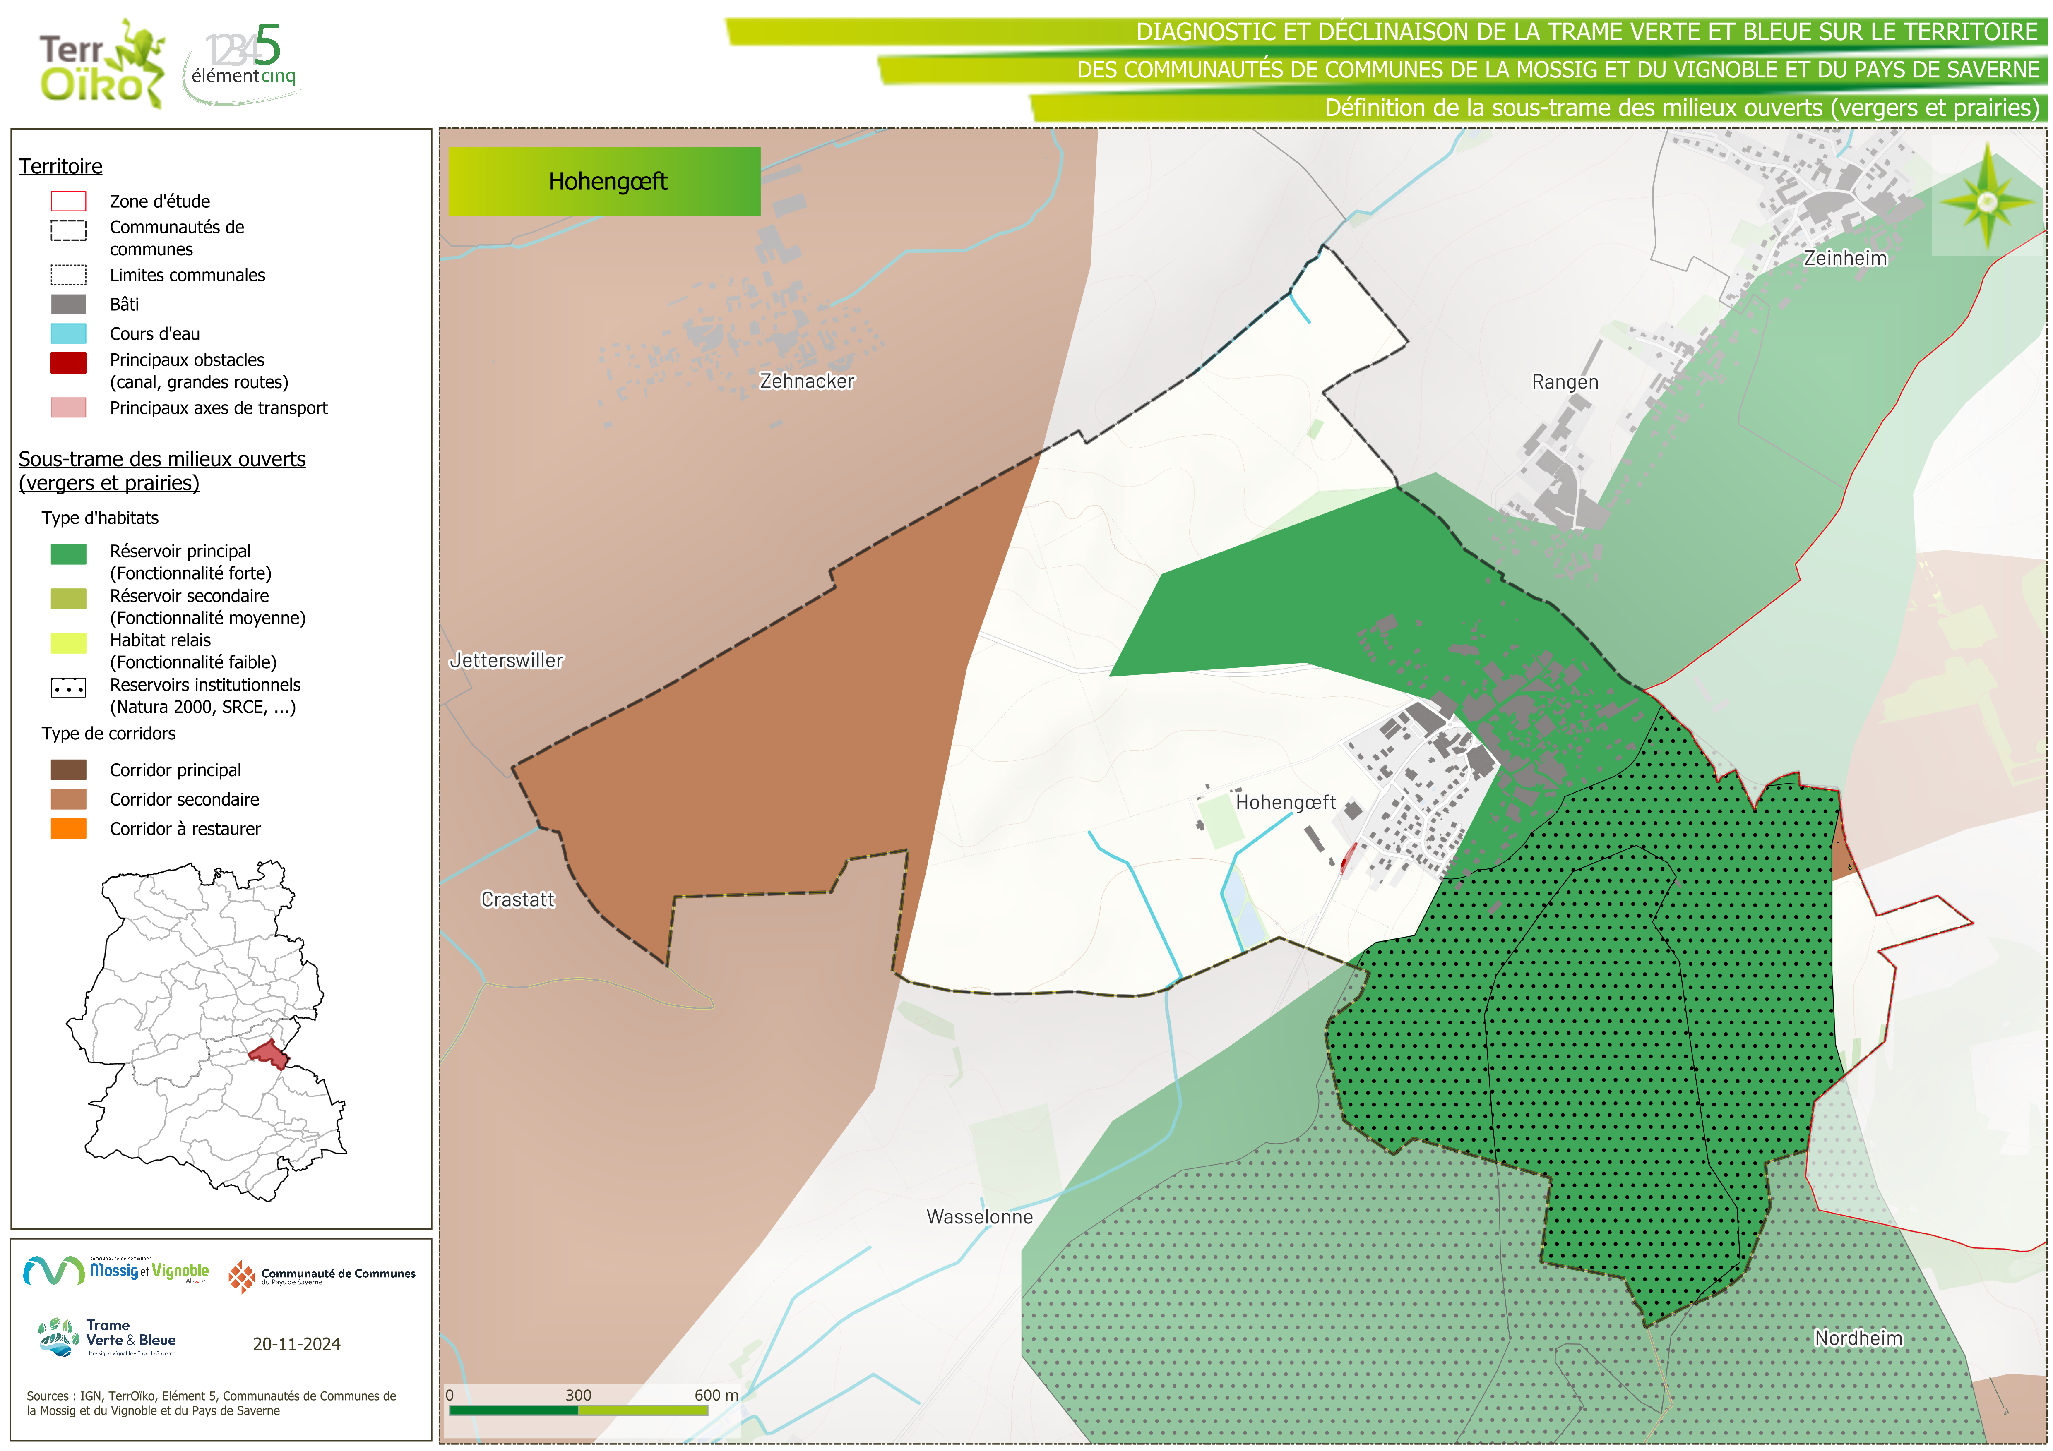
Task: Click the Reservoirs institutionnels dotted legend symbol
Action: pyautogui.click(x=69, y=688)
